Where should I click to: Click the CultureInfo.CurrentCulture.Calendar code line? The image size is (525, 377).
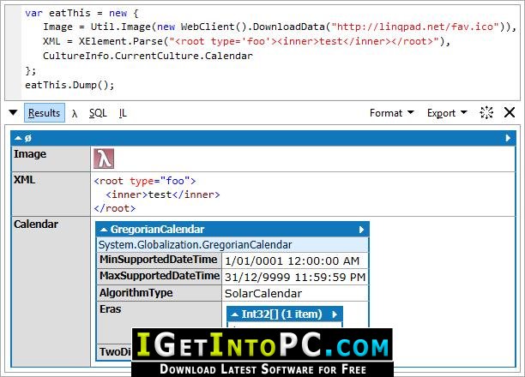[x=148, y=56]
